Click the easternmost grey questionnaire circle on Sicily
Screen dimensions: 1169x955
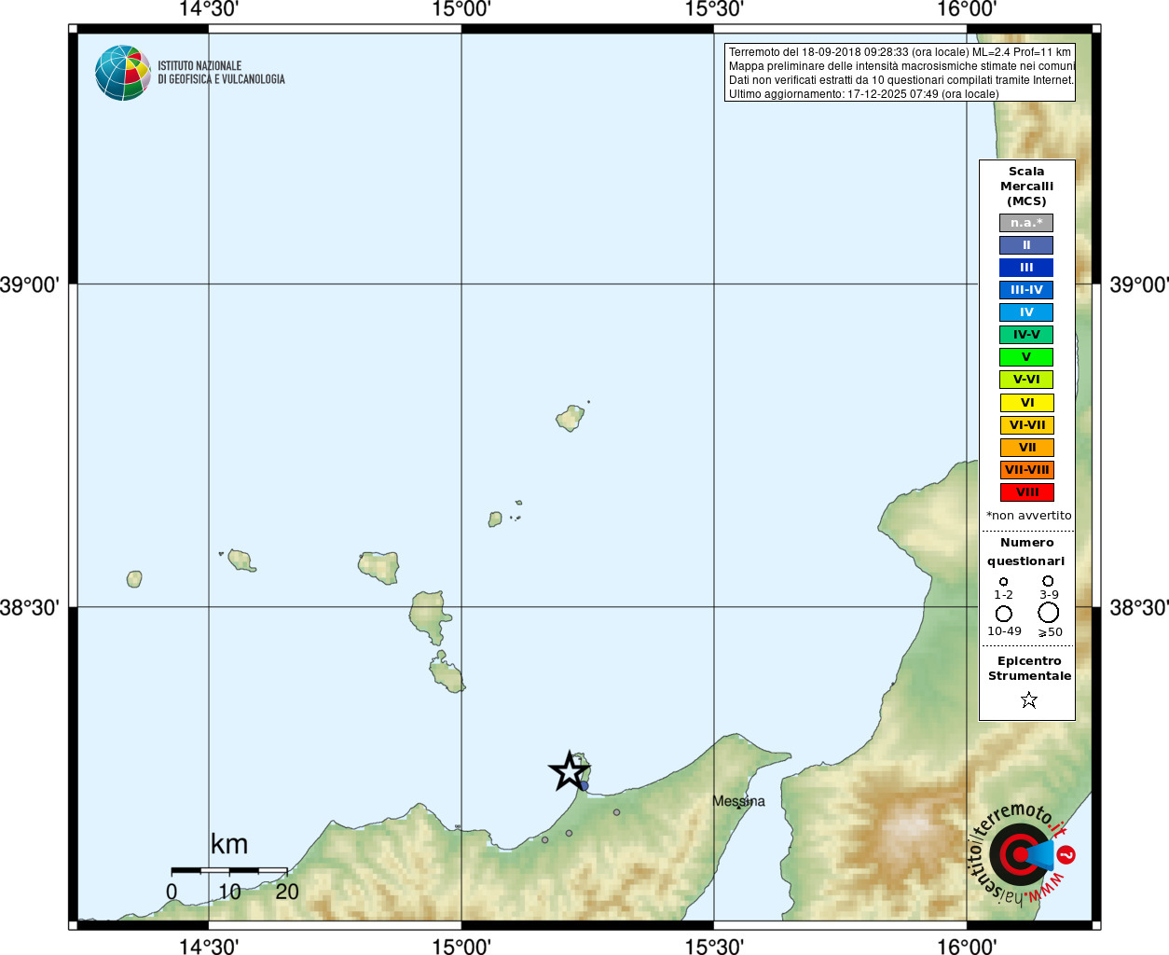tap(616, 812)
